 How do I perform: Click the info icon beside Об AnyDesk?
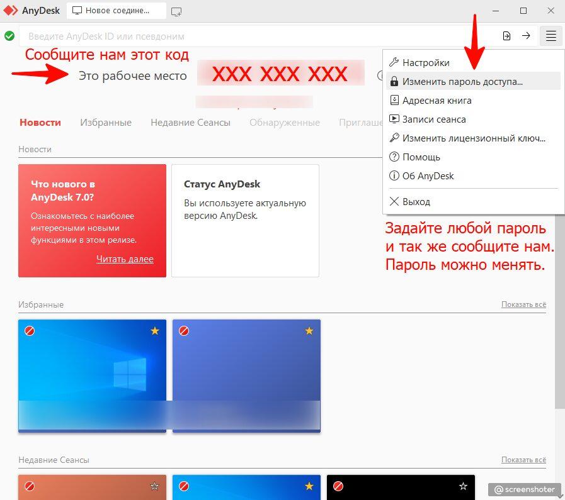pyautogui.click(x=394, y=175)
